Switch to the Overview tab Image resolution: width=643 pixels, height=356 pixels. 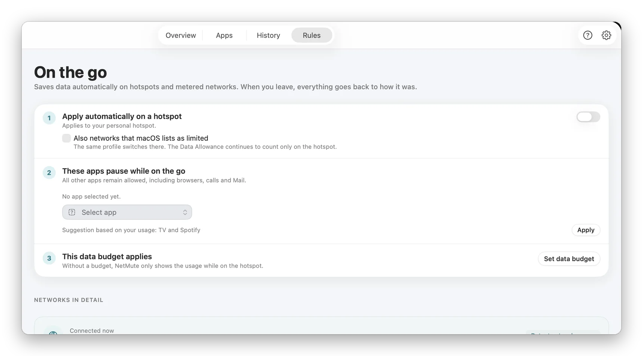[x=181, y=35]
